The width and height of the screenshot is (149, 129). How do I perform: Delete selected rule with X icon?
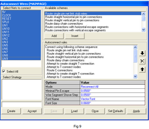pos(142,61)
